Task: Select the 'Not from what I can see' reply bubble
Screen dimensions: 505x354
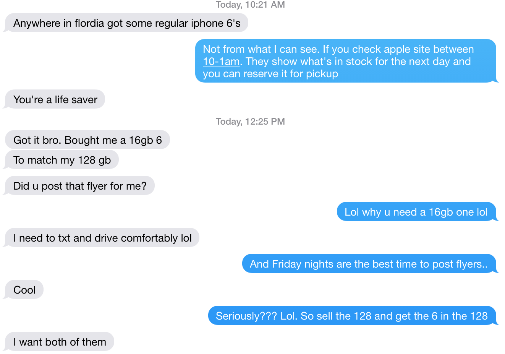Action: [x=346, y=61]
